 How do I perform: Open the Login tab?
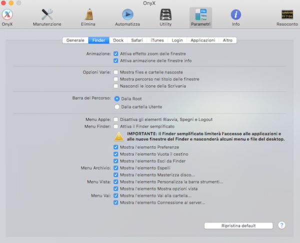coord(177,40)
